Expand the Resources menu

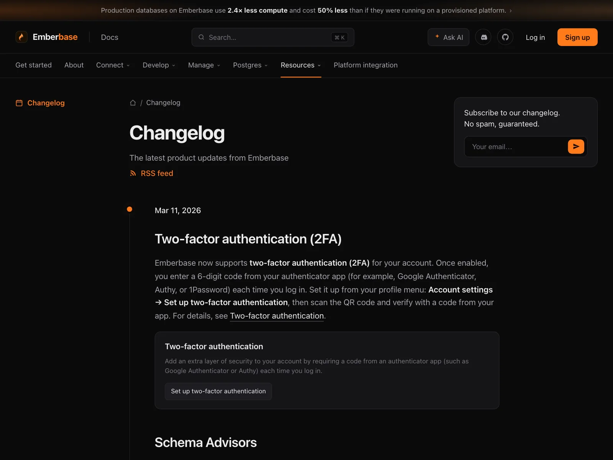click(301, 65)
